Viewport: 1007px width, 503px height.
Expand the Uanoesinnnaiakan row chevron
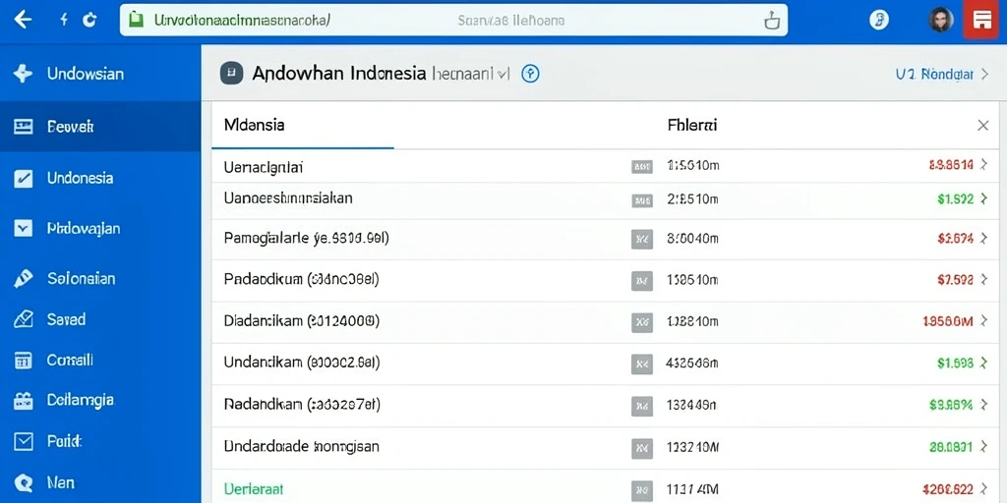(x=983, y=199)
